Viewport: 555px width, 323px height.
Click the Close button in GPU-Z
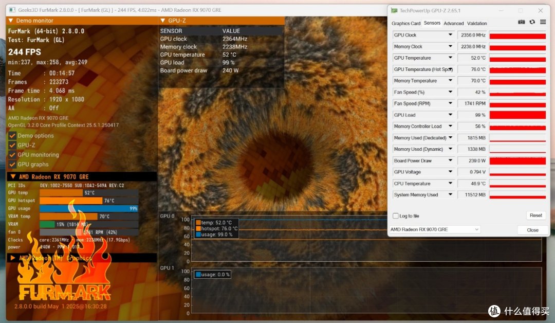532,230
